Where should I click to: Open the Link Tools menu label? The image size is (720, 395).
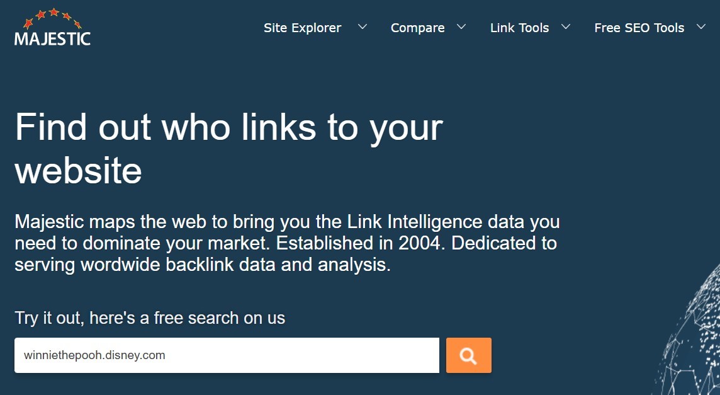pyautogui.click(x=519, y=28)
